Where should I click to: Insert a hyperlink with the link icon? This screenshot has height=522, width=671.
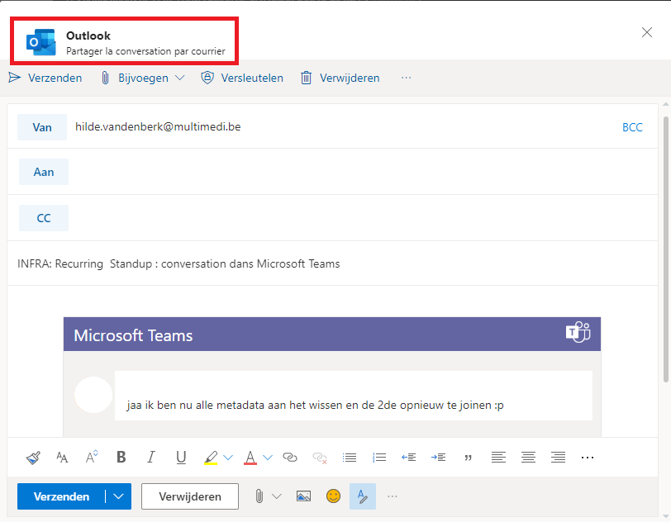pyautogui.click(x=290, y=458)
